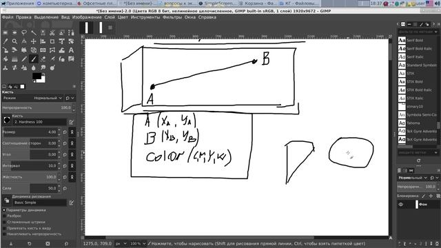Select the Color Picker tool
Image resolution: width=441 pixels, height=248 pixels.
point(6,41)
